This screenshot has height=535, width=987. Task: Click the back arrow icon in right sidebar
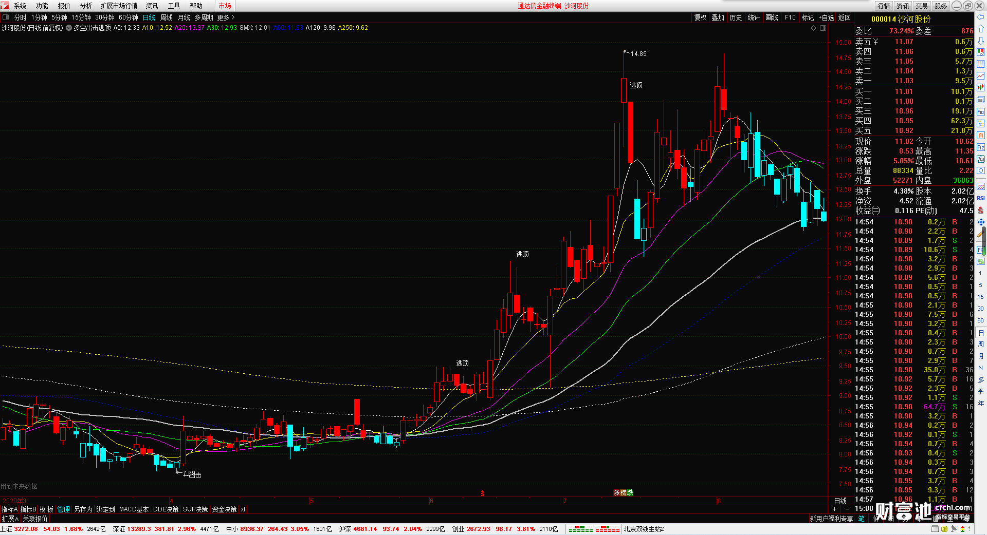pos(980,17)
